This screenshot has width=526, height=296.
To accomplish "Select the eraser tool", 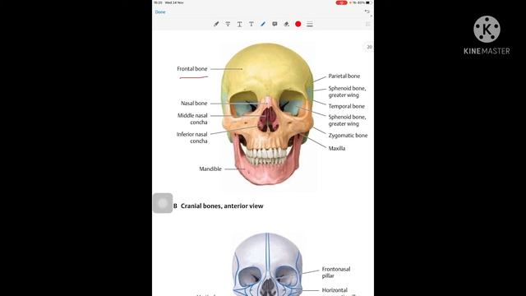I will coord(286,24).
